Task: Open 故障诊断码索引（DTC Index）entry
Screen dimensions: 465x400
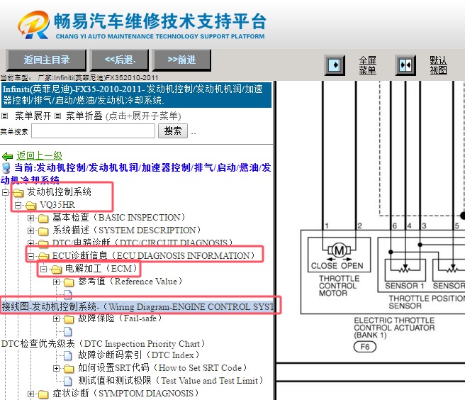Action: (x=140, y=355)
